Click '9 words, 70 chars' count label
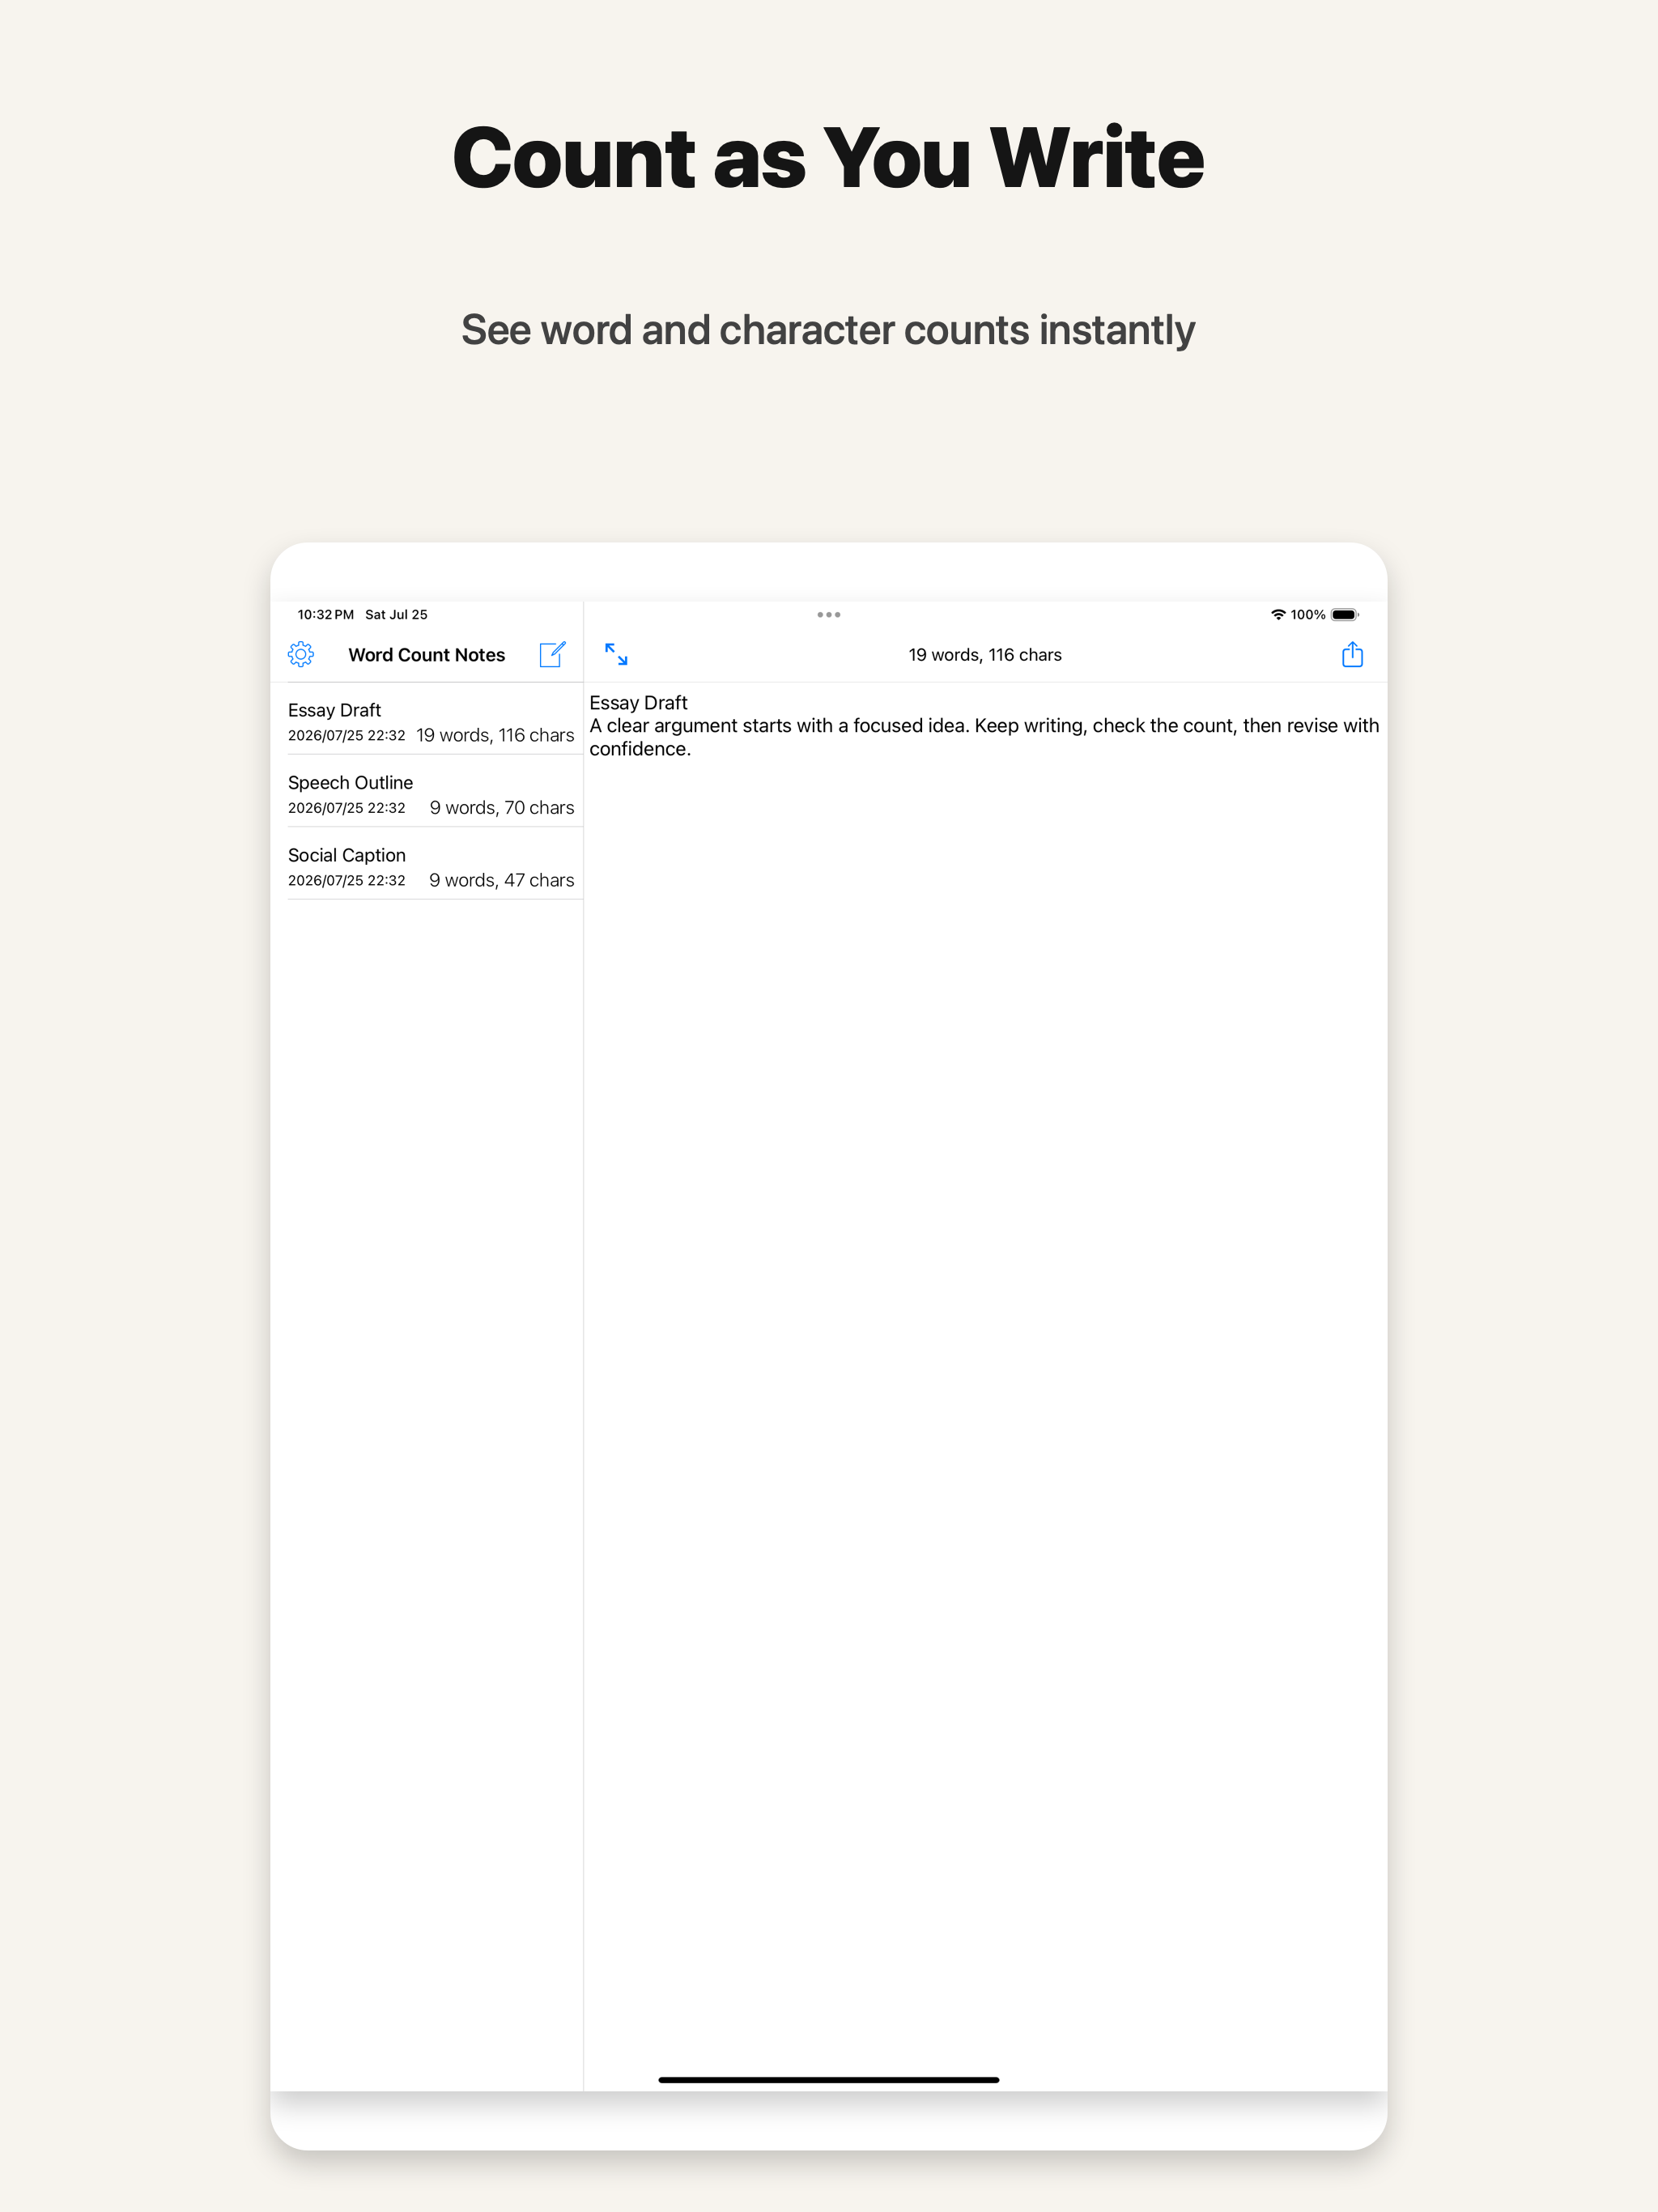This screenshot has width=1658, height=2212. click(502, 807)
